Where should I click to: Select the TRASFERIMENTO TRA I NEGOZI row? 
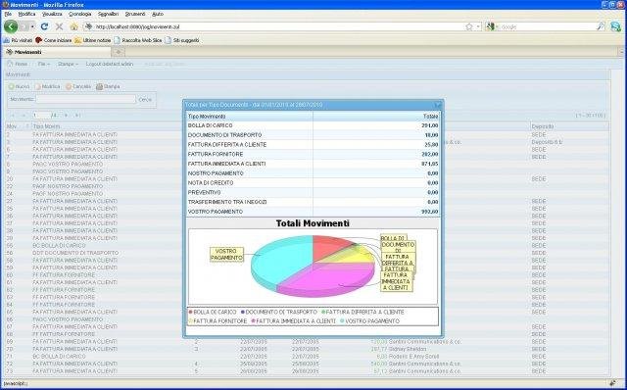point(313,202)
